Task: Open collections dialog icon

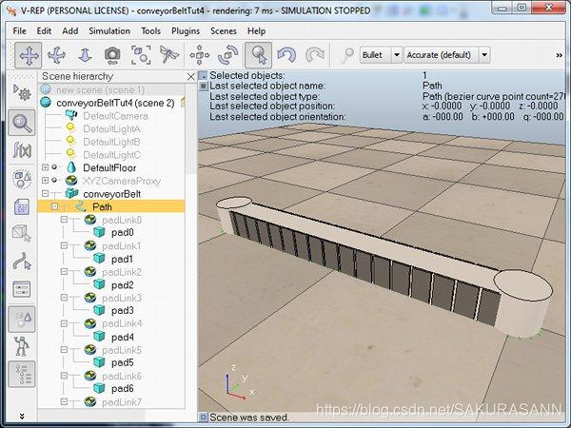Action: click(22, 179)
